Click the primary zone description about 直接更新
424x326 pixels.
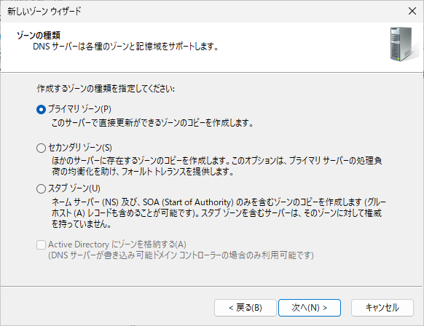point(153,123)
